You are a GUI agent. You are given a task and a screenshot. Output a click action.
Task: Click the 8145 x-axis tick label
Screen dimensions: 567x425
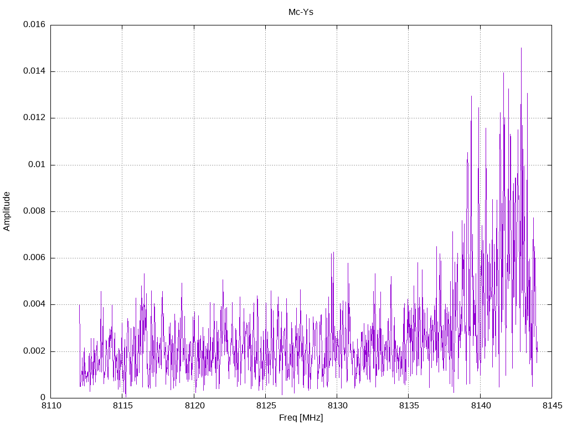pyautogui.click(x=551, y=406)
